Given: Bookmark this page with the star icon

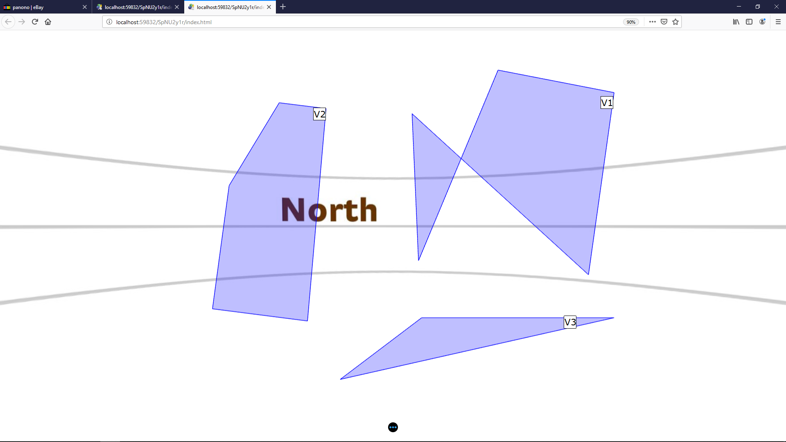Looking at the screenshot, I should [x=675, y=22].
